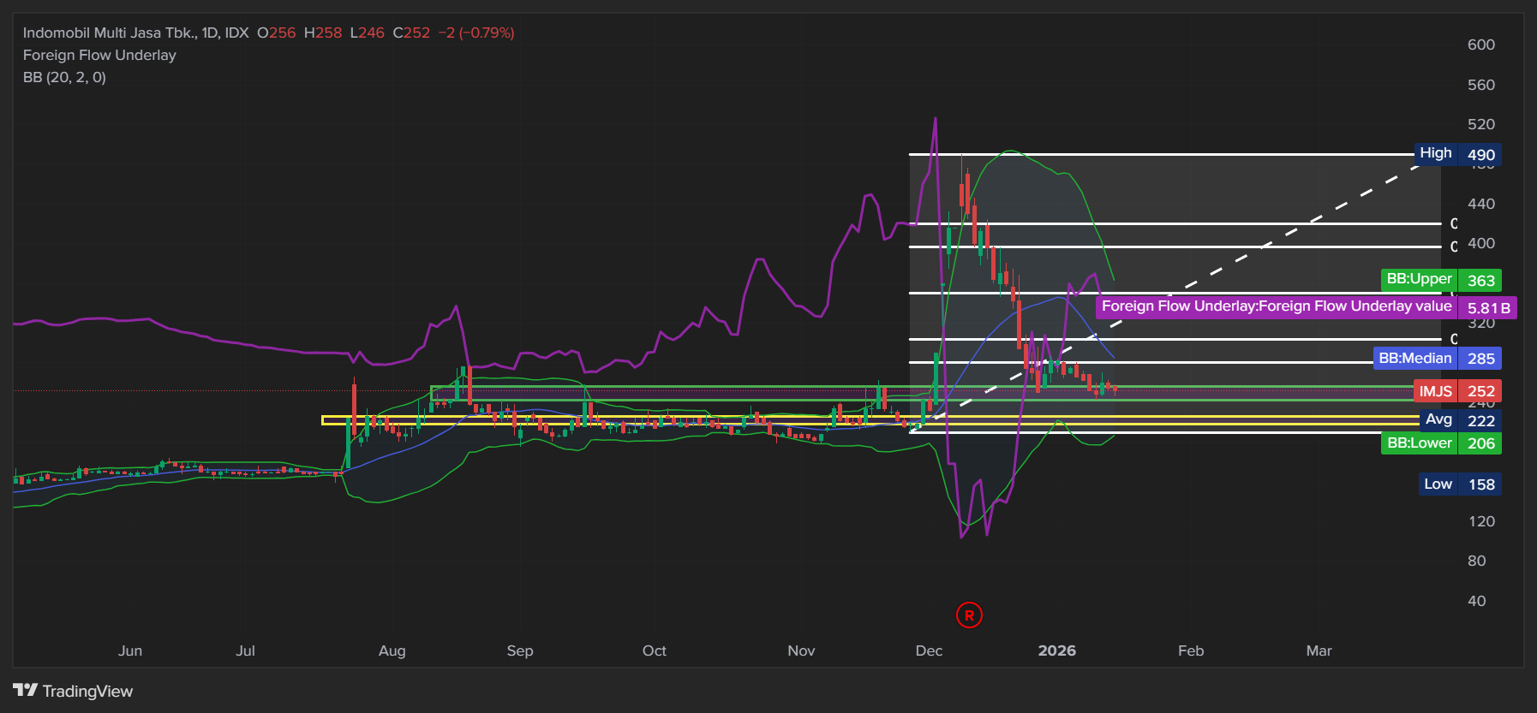Click the 120 tick on the price axis
The height and width of the screenshot is (713, 1537).
pyautogui.click(x=1481, y=521)
